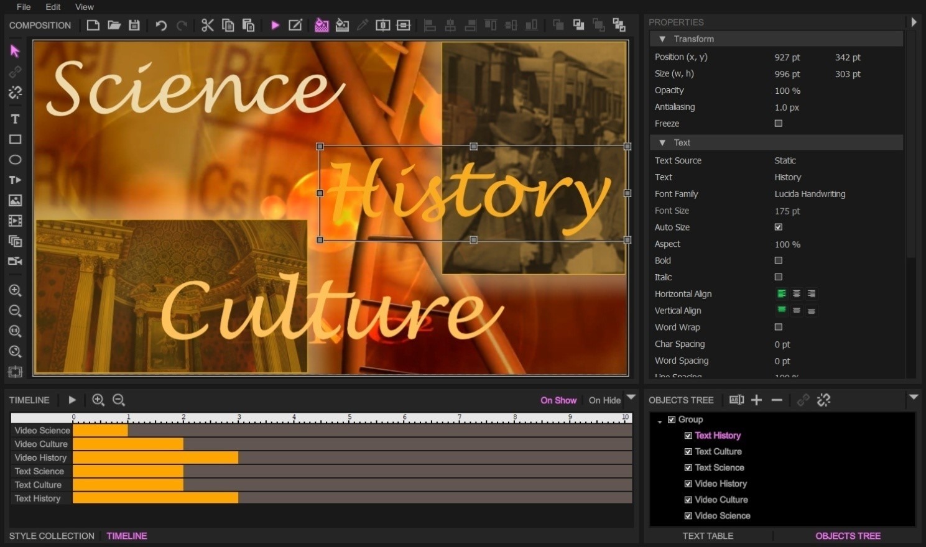This screenshot has height=547, width=926.
Task: Enable the Italic checkbox
Action: (x=779, y=277)
